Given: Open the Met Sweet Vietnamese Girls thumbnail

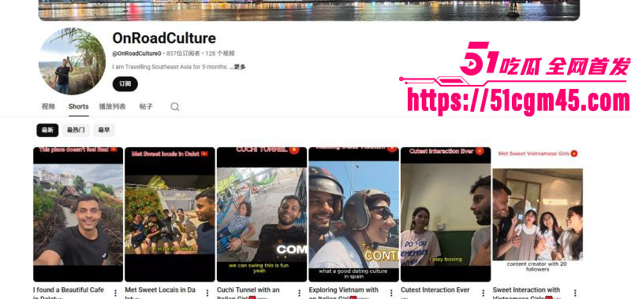Looking at the screenshot, I should click(538, 214).
